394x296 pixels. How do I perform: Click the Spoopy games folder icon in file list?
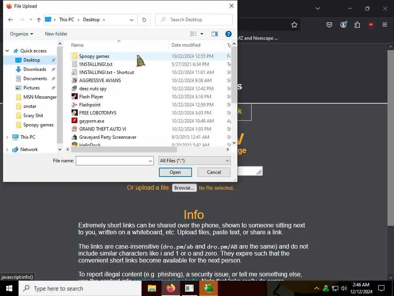74,56
